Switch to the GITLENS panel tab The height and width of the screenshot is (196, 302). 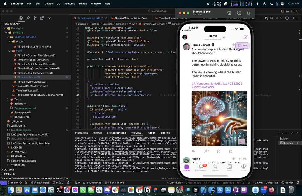tap(165, 133)
